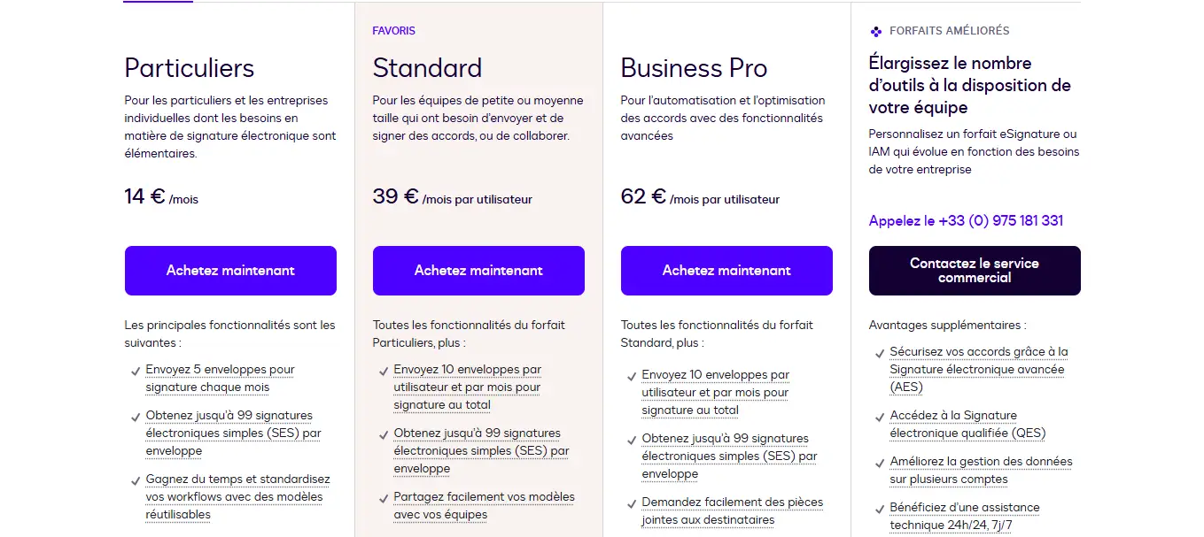
Task: Click "Achetez maintenant" under Standard
Action: click(478, 271)
